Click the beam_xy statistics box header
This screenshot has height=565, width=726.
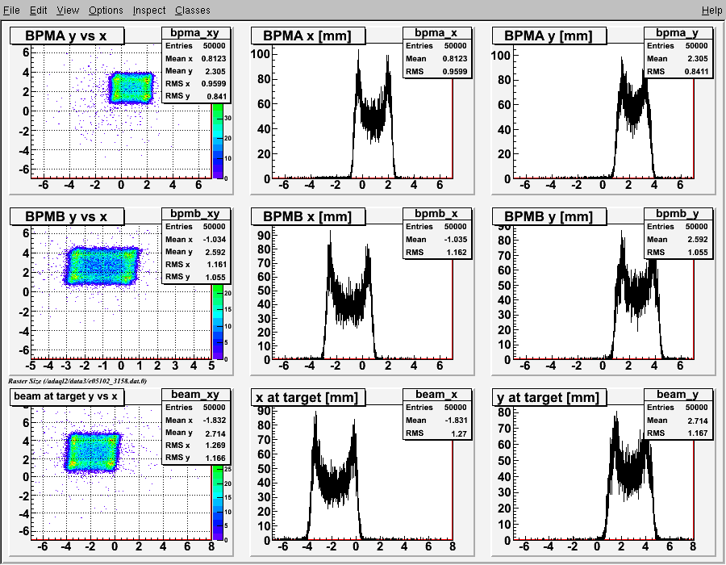click(x=195, y=394)
